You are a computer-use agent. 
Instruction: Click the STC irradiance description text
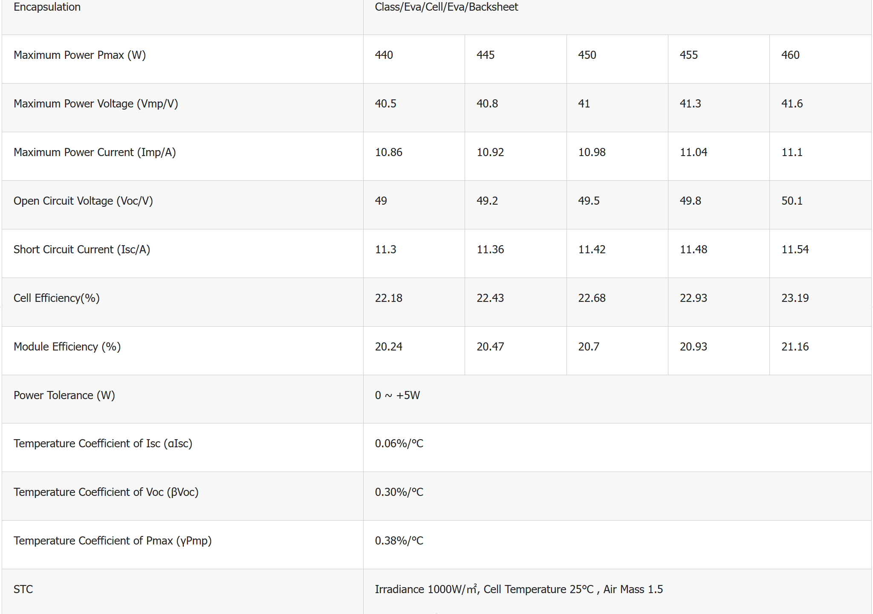click(x=519, y=589)
